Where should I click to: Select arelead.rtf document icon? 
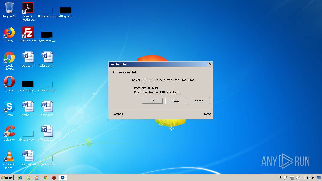(x=28, y=59)
